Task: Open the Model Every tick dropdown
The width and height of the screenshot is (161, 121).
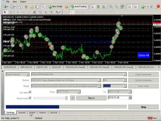Action: (x=99, y=86)
